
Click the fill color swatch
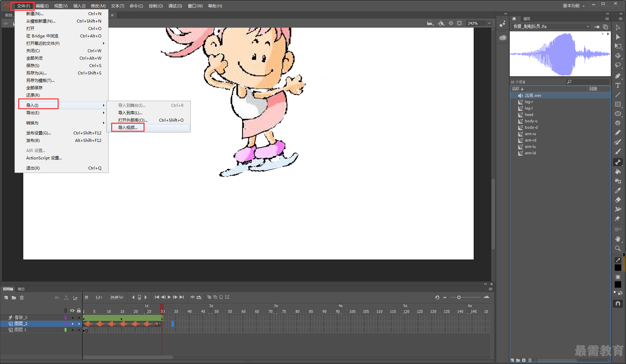tap(618, 284)
